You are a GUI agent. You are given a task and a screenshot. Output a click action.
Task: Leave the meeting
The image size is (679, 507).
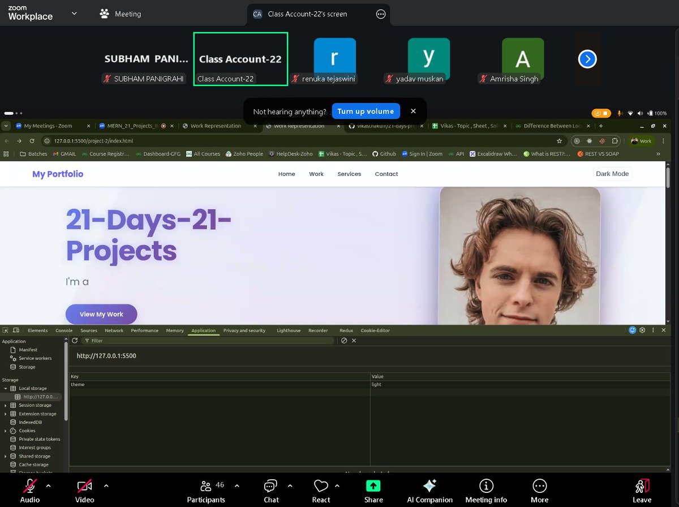coord(642,491)
